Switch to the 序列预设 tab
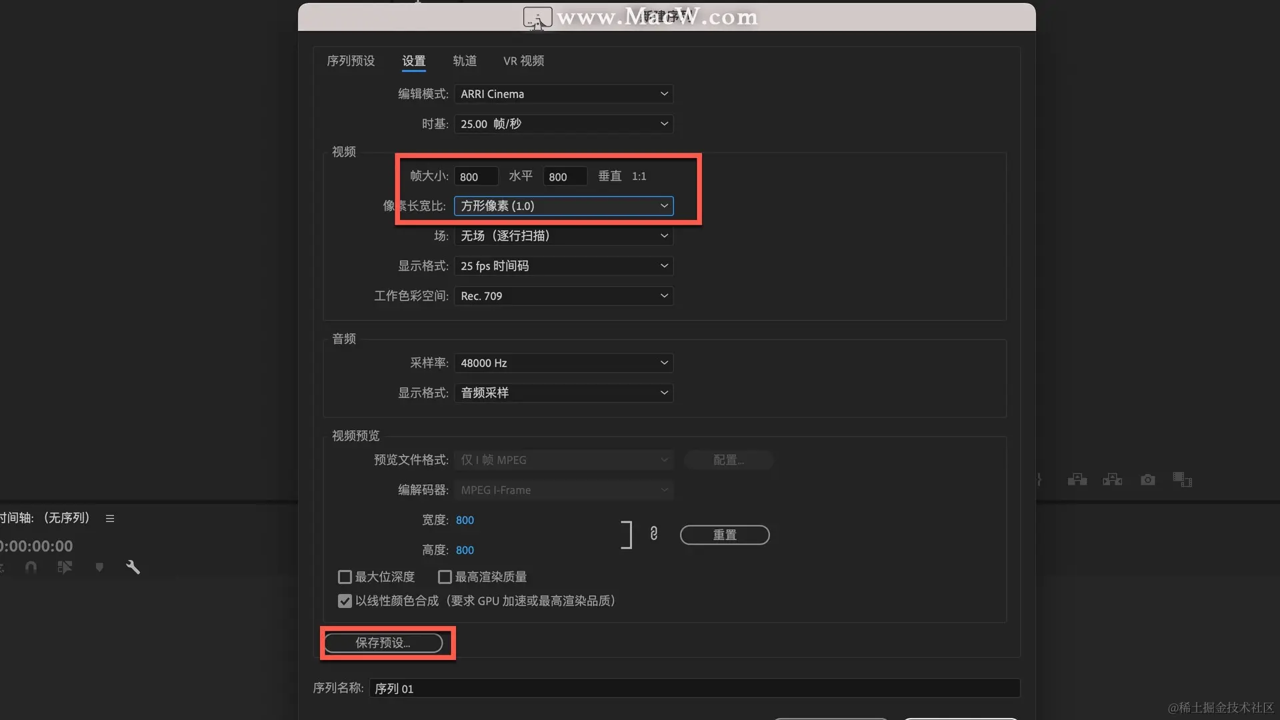The image size is (1280, 720). pos(351,61)
